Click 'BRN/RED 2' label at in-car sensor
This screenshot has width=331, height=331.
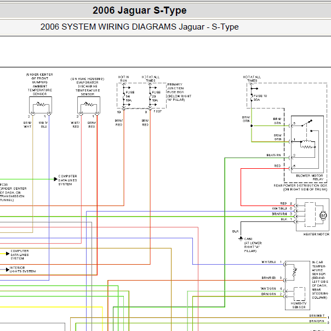272,278
